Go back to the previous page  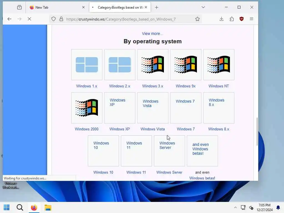click(9, 19)
